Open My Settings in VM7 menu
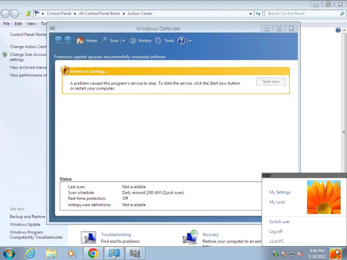Screen dimensions: 347x260 point(280,192)
